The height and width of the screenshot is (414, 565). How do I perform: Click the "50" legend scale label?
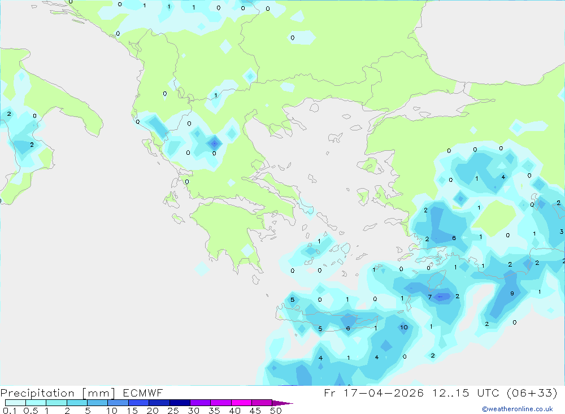pos(276,411)
